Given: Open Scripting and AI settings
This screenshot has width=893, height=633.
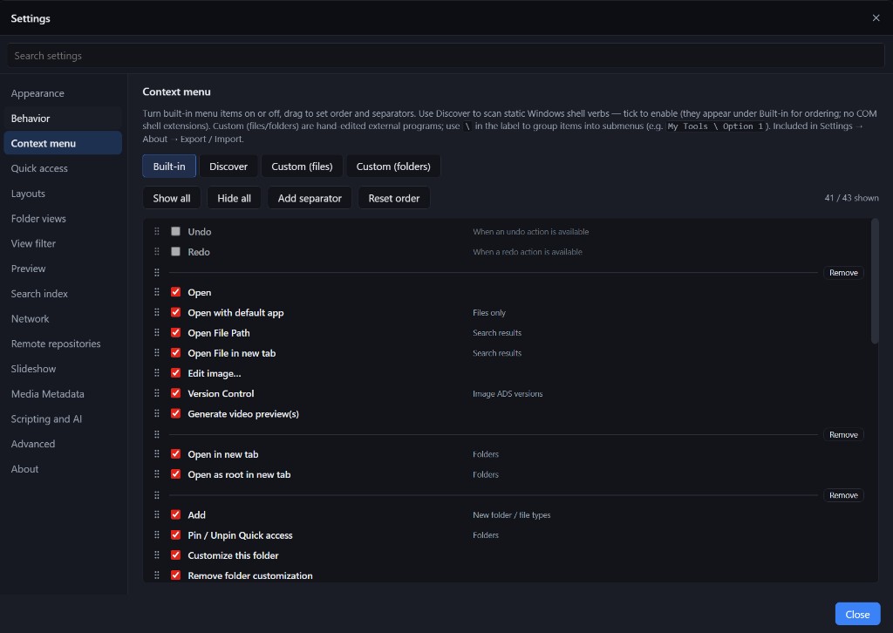Looking at the screenshot, I should (63, 419).
